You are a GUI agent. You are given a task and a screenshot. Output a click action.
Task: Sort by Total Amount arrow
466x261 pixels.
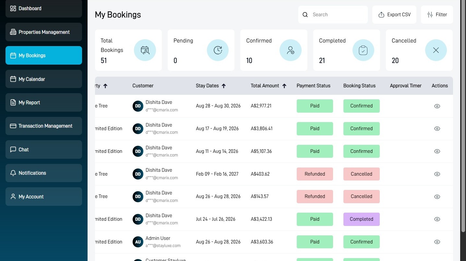pos(284,86)
